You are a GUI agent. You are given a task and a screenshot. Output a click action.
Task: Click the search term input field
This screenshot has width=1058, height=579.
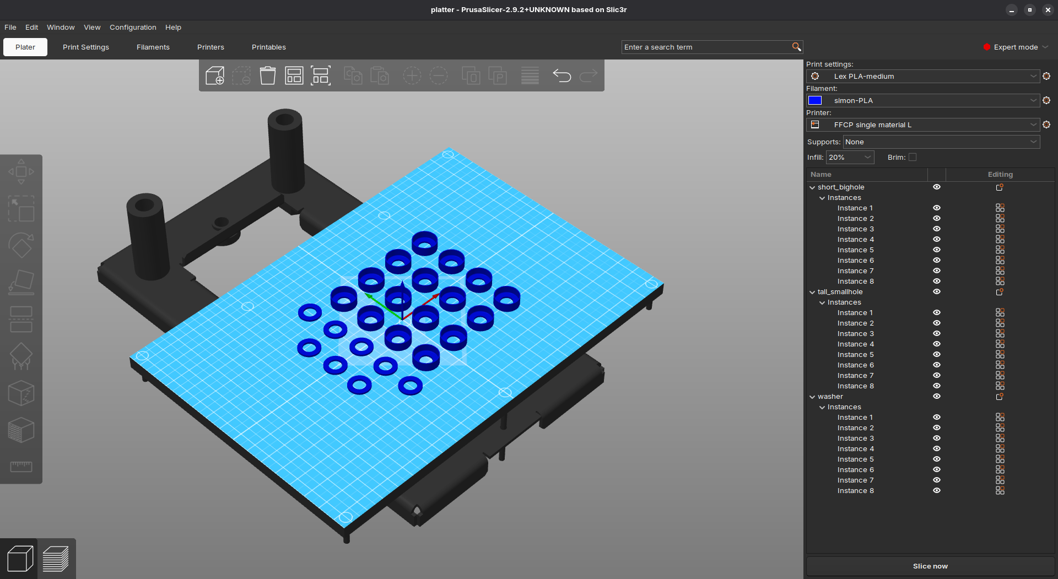[x=706, y=47]
